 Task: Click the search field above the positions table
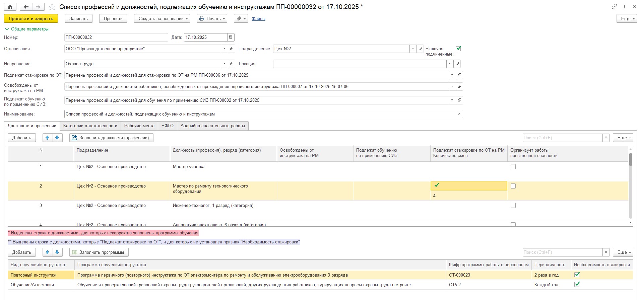(x=562, y=138)
